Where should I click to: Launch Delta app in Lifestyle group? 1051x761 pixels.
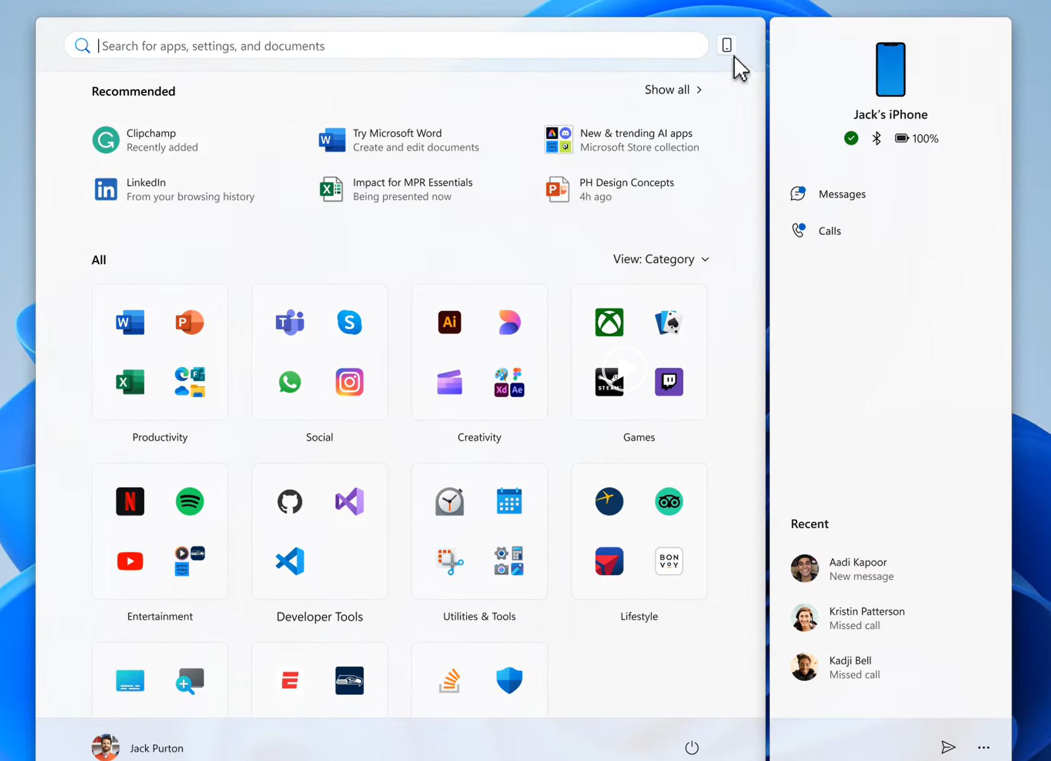609,561
